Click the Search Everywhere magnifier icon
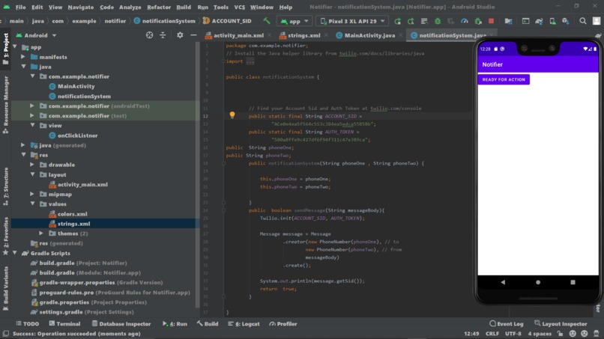 (x=583, y=21)
